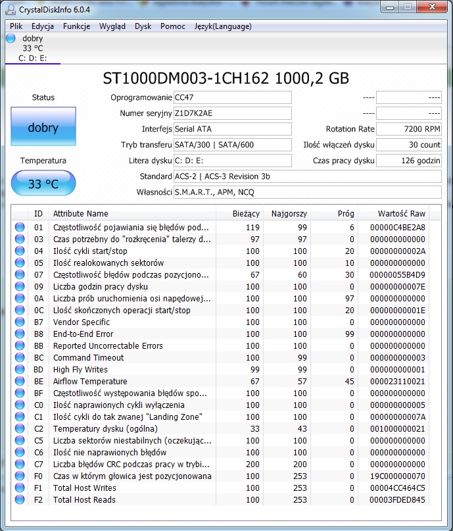This screenshot has width=453, height=531.
Task: Click the status orb for attribute 0A
Action: tap(20, 298)
